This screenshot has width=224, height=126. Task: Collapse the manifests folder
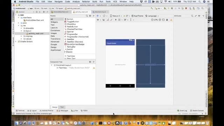point(19,17)
